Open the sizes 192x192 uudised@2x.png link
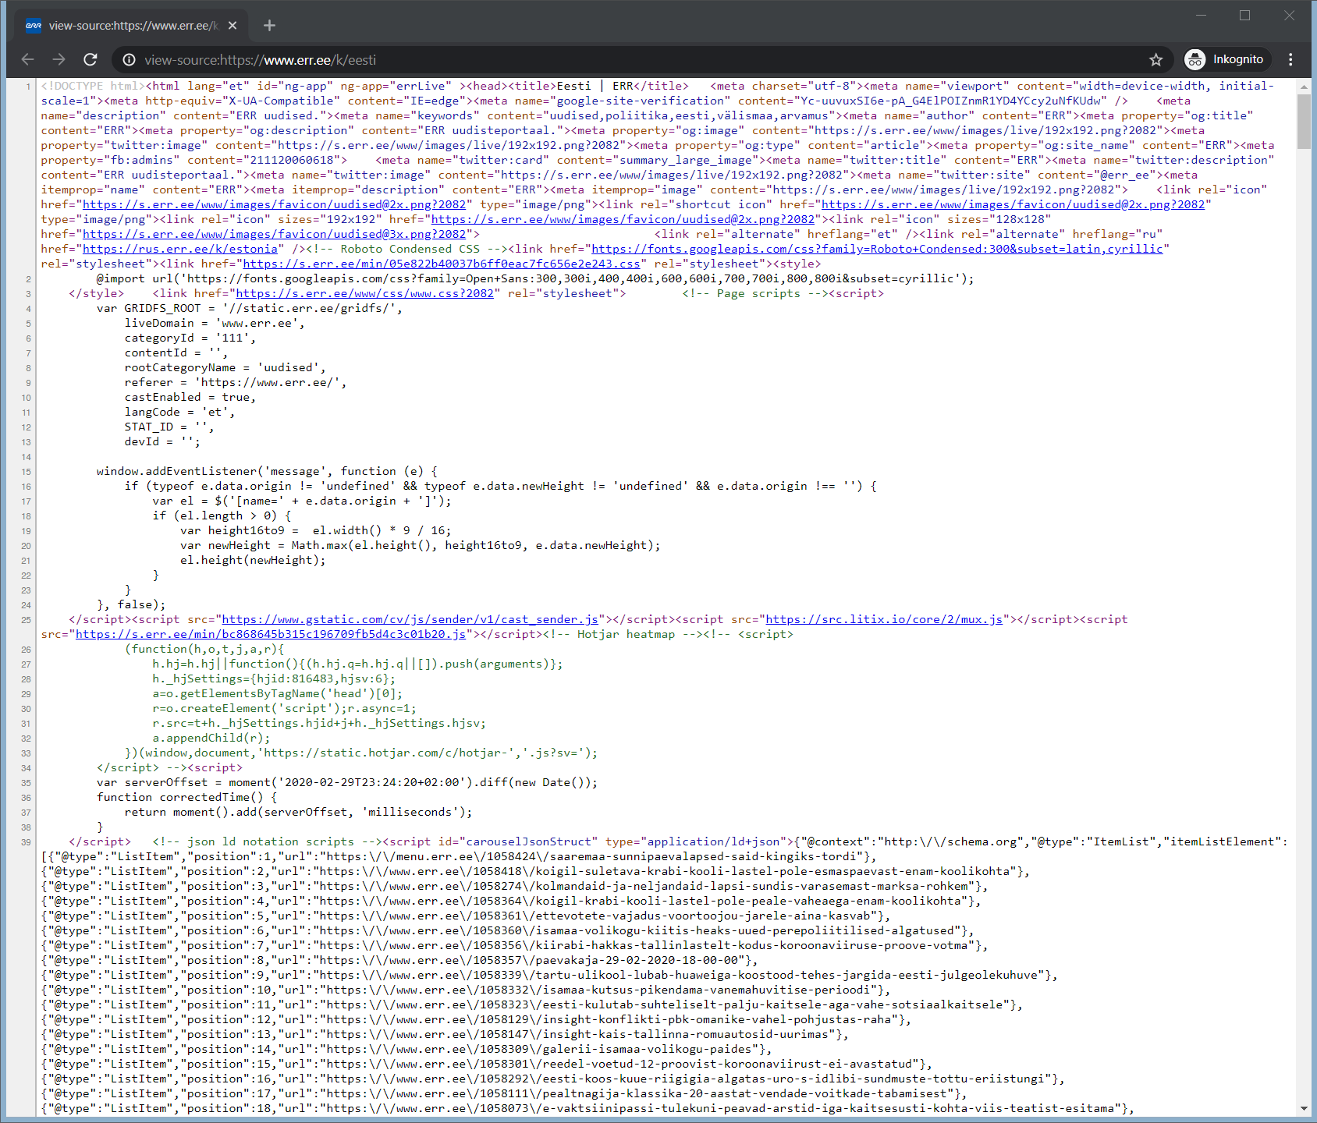Image resolution: width=1317 pixels, height=1123 pixels. (623, 219)
